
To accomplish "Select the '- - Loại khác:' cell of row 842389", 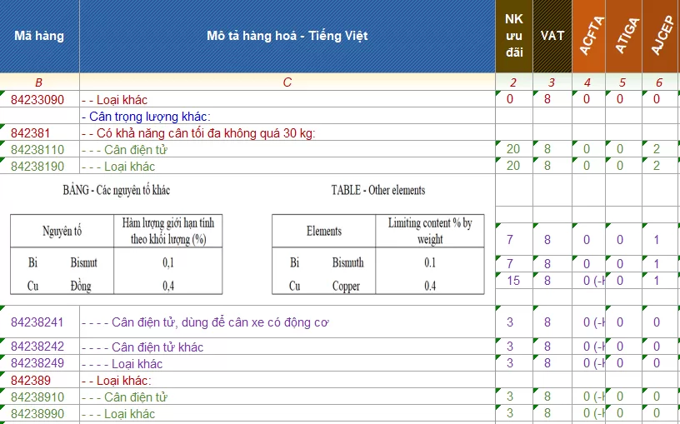I will (x=287, y=380).
